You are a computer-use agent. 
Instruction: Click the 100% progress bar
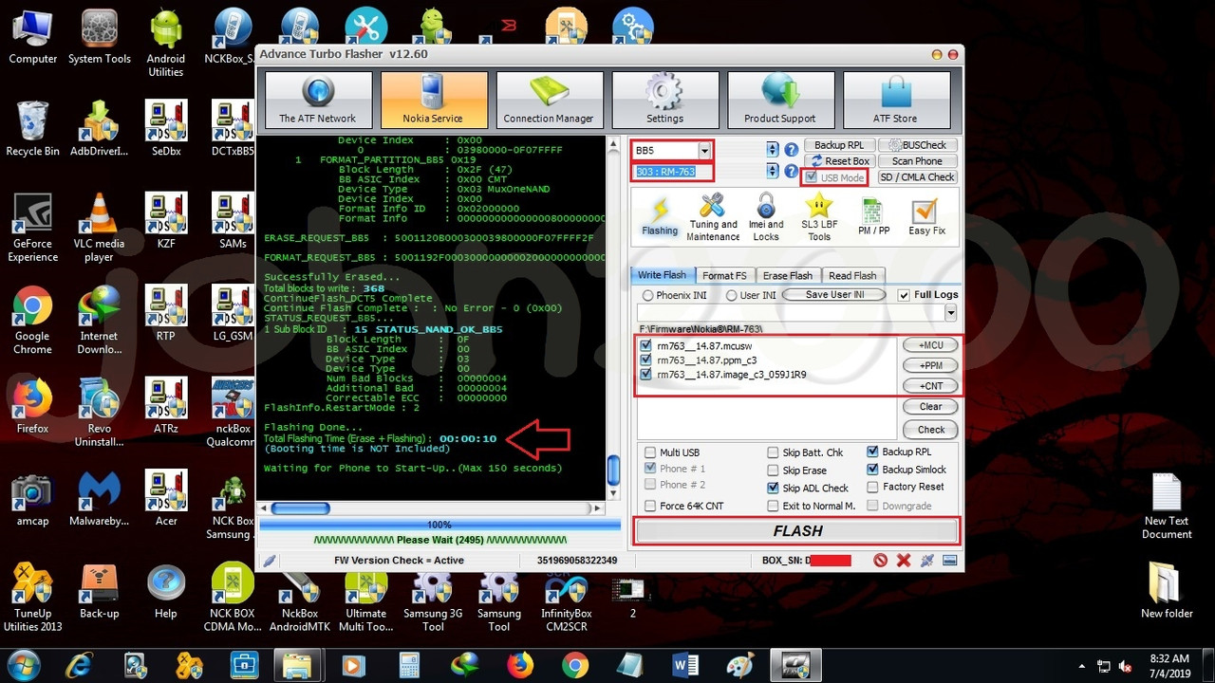pyautogui.click(x=439, y=525)
